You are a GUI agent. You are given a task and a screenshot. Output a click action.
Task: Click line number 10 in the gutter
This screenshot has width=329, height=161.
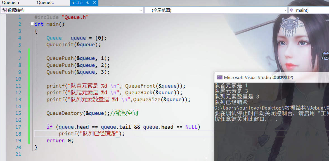[x=18, y=79]
